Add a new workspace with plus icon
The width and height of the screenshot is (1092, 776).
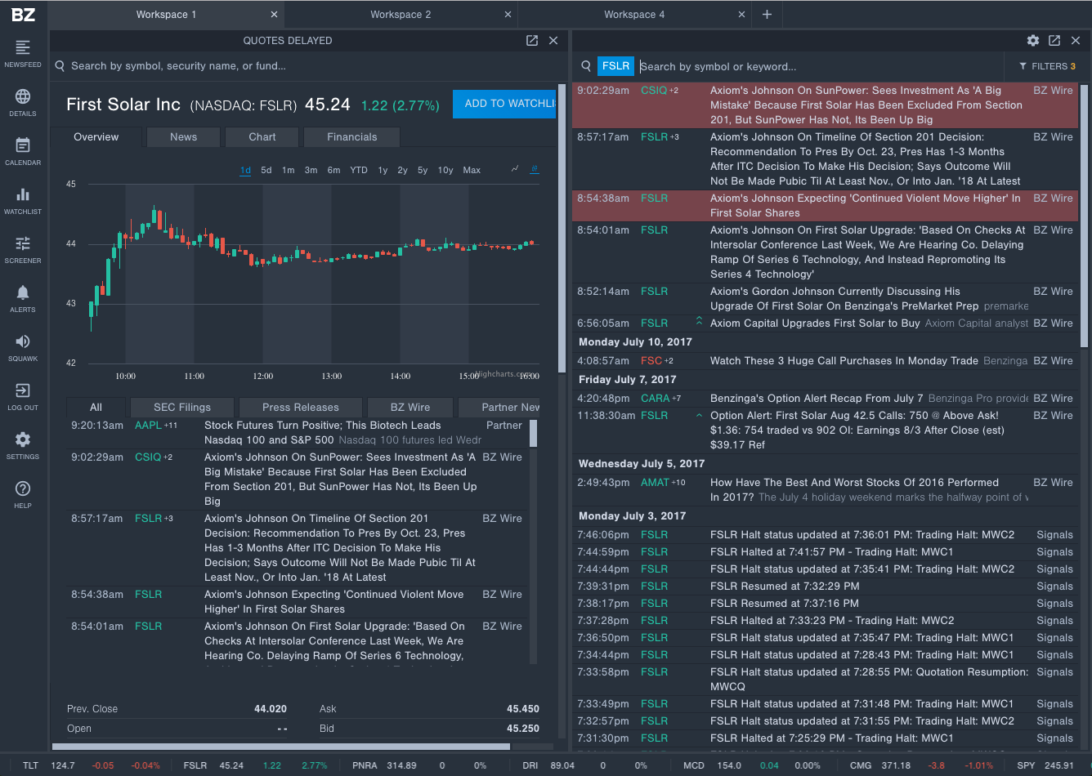767,14
